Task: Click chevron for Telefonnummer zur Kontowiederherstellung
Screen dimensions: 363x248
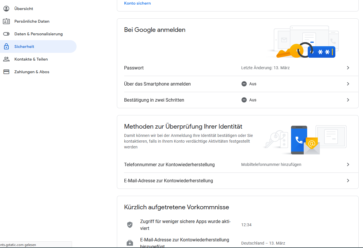Action: [x=348, y=164]
